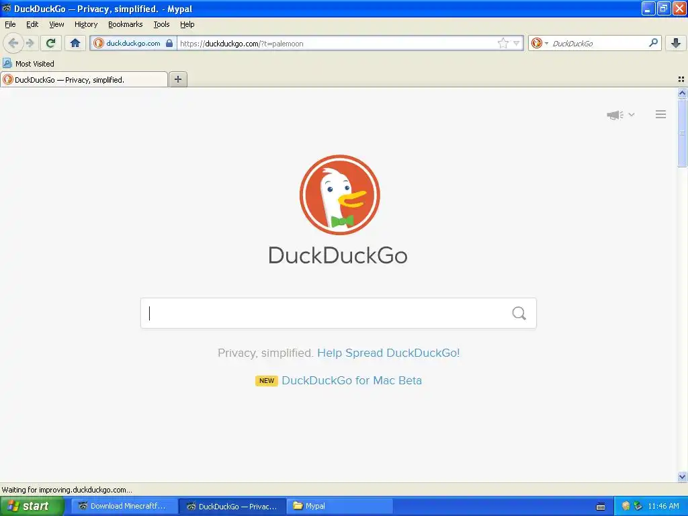
Task: Open the Help Spread DuckDuckGo! link
Action: pos(388,353)
